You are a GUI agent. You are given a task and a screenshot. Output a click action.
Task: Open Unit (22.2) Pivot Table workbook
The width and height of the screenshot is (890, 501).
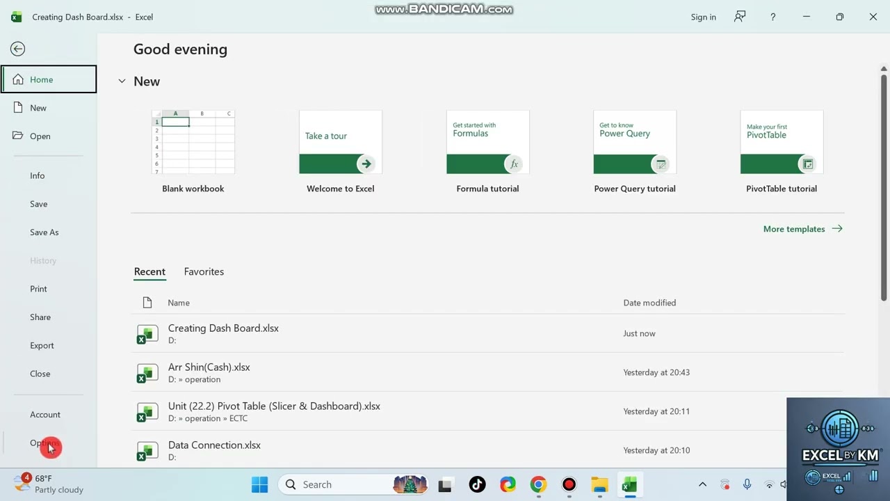click(487, 411)
